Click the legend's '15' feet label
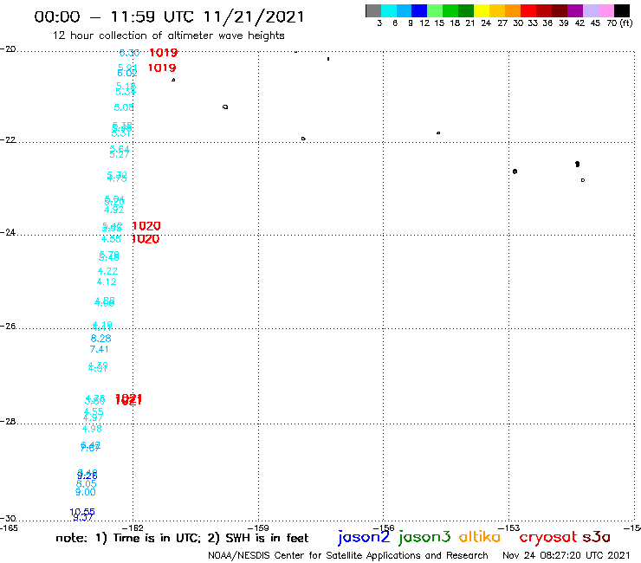 (439, 23)
